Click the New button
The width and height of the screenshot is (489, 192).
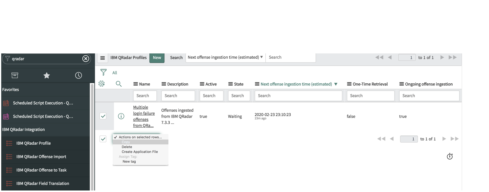157,58
